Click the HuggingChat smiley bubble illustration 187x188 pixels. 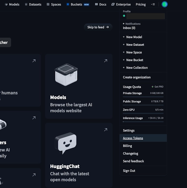click(66, 143)
